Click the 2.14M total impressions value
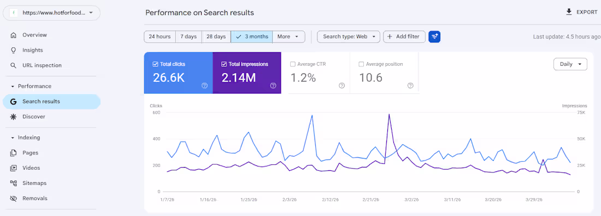 (238, 78)
